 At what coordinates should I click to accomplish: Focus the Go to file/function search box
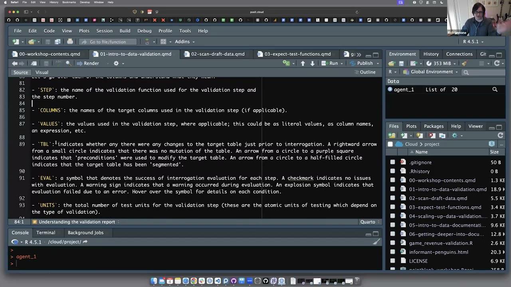108,41
